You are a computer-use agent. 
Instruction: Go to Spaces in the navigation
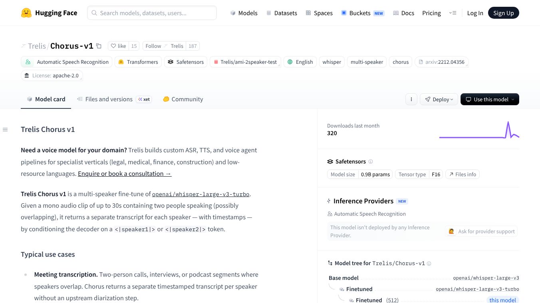(319, 13)
